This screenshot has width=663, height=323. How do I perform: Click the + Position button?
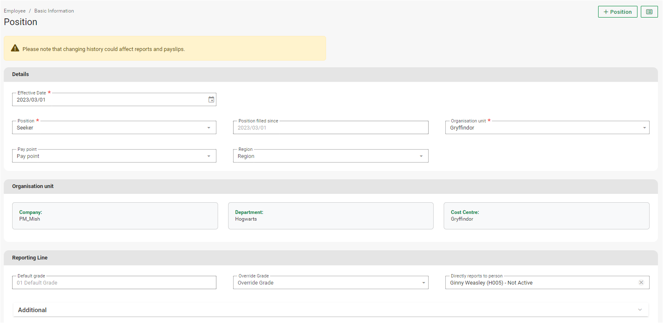tap(617, 12)
